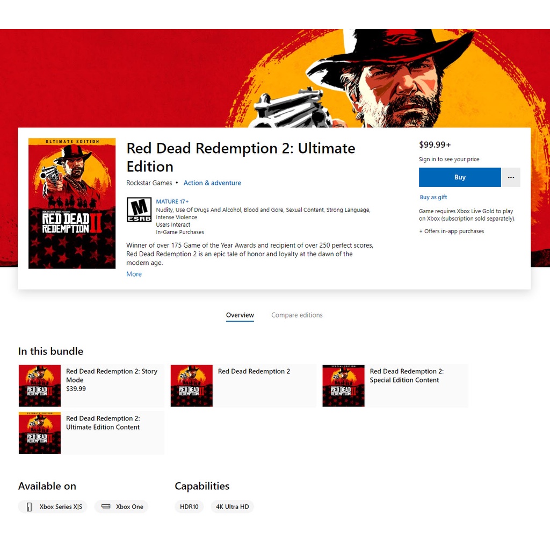Open the Action & adventure category link

[x=212, y=183]
